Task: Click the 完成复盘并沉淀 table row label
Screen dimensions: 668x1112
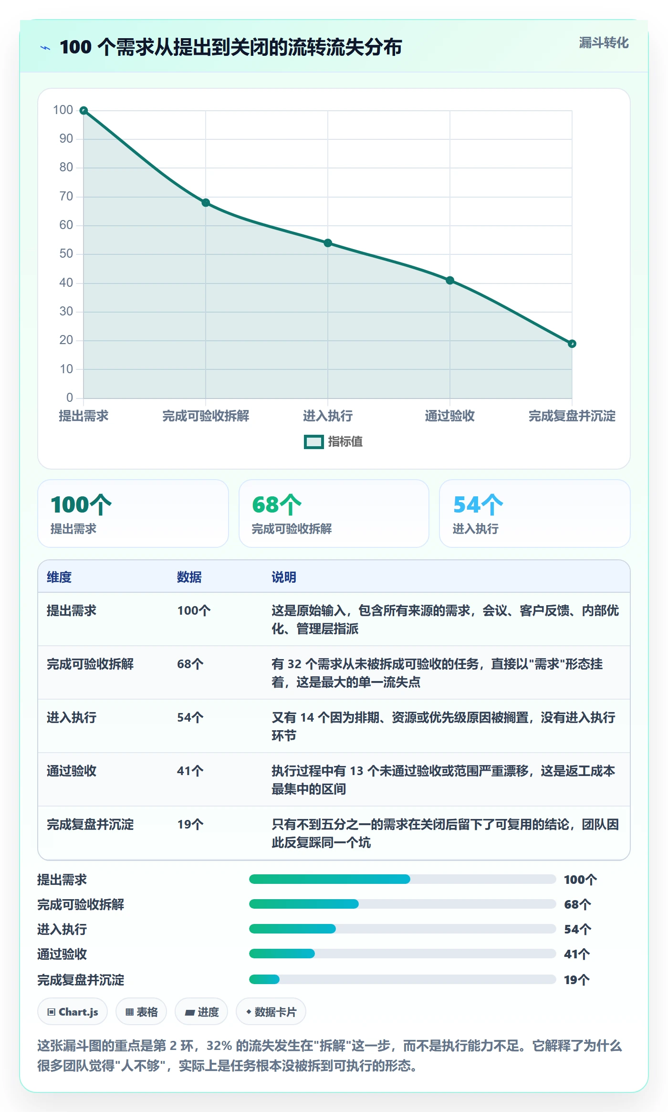Action: click(x=90, y=824)
